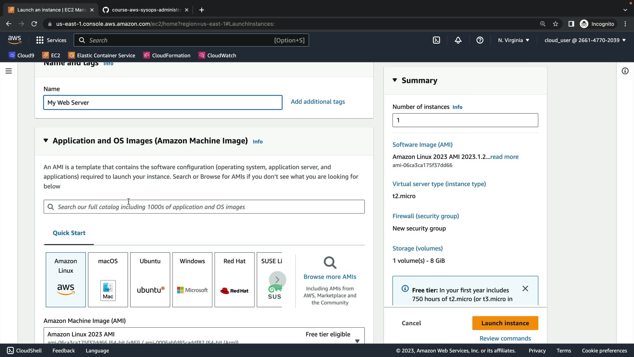This screenshot has height=357, width=634.
Task: Open the Services grid menu
Action: [x=51, y=40]
